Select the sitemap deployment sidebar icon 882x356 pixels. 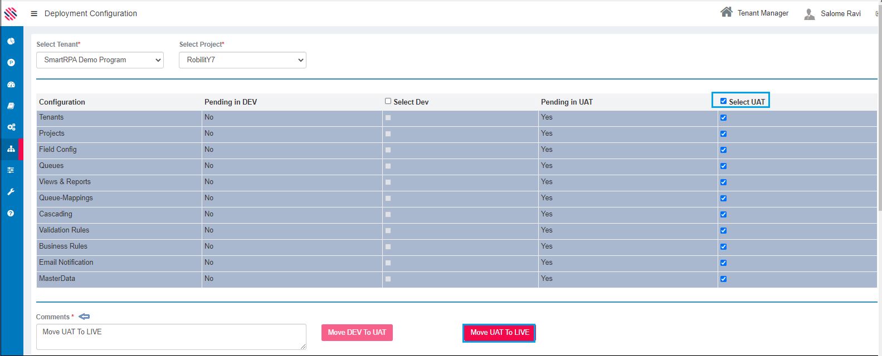[11, 149]
